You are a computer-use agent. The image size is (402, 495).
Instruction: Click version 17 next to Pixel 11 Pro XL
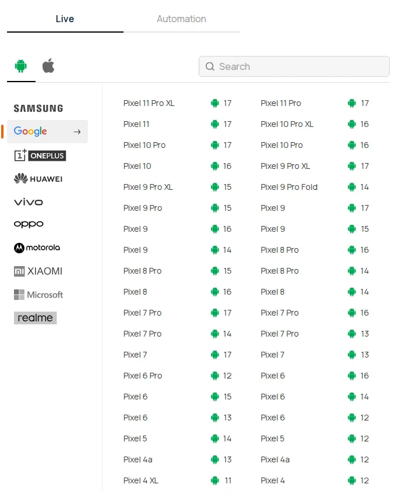click(228, 103)
